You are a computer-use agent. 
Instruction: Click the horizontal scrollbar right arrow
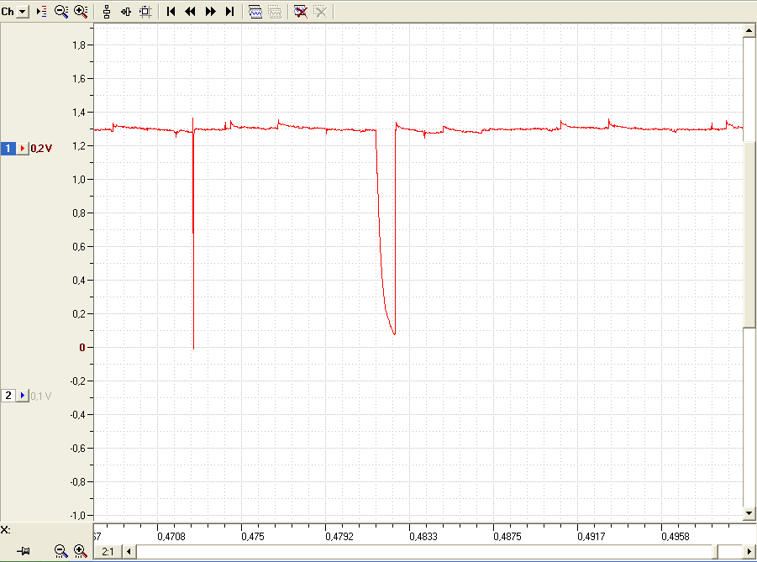749,551
